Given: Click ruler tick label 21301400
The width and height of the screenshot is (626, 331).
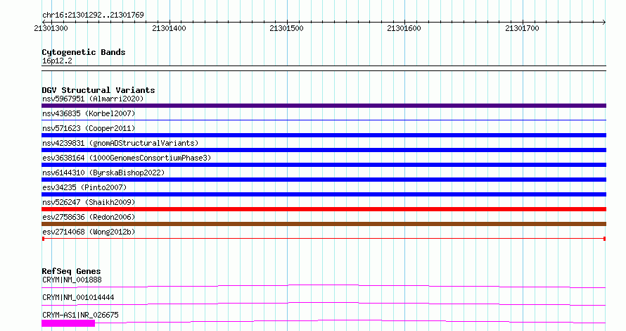Looking at the screenshot, I should [169, 28].
